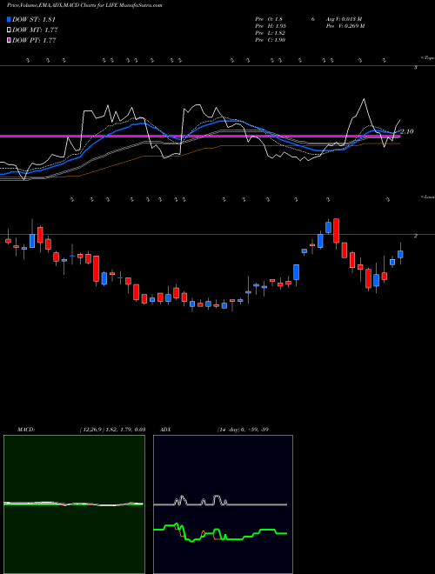Image resolution: width=435 pixels, height=574 pixels.
Task: Select the 'DOW PT: 1.77' legend label
Action: click(34, 40)
